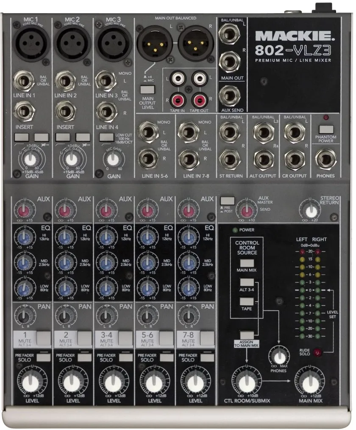Click the Aux Master Send knob

tap(246, 211)
